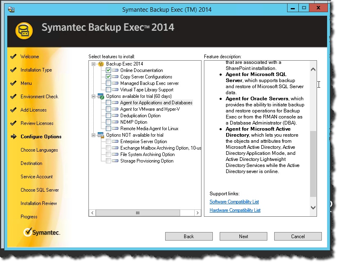Go to the Environment Check step
338x262 pixels.
39,97
